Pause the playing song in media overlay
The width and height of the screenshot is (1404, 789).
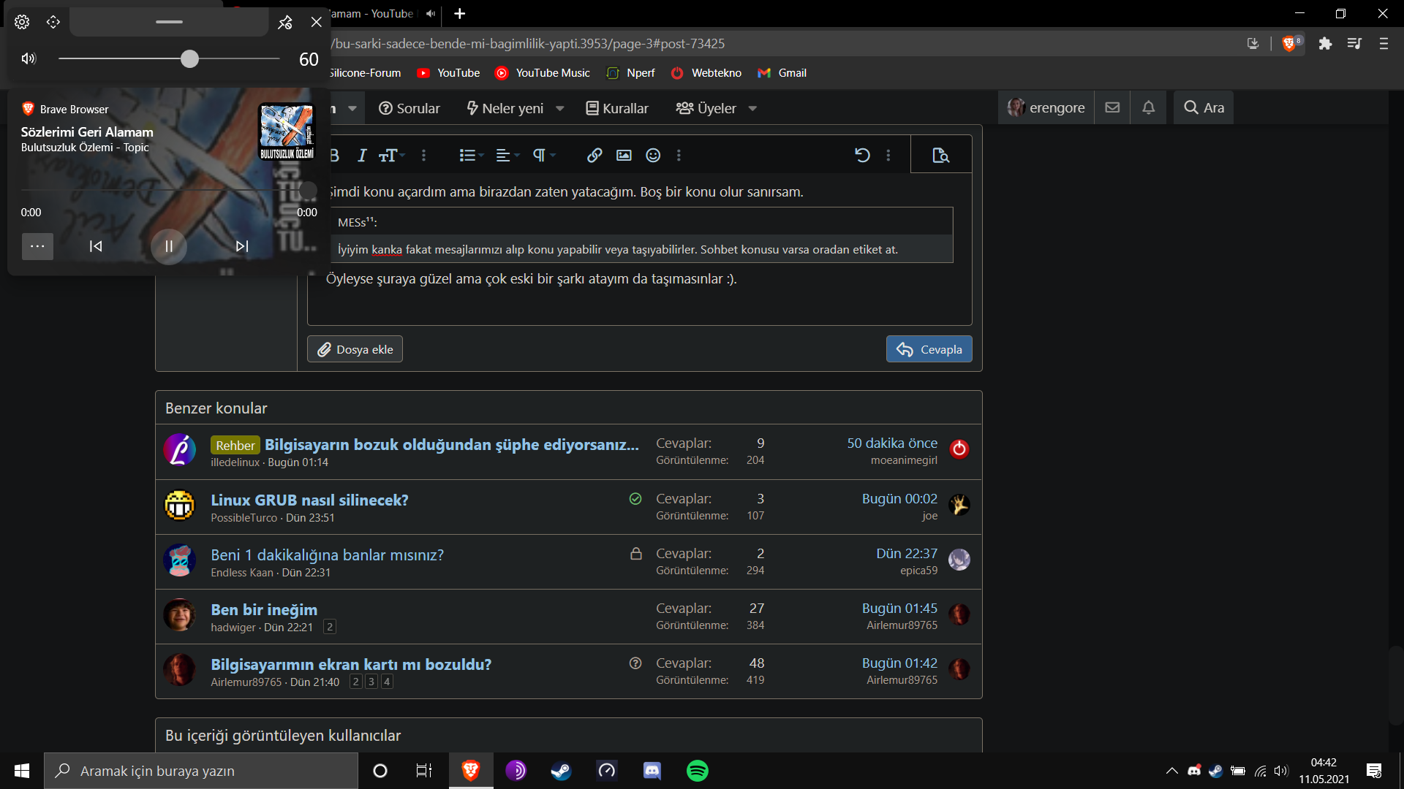169,246
